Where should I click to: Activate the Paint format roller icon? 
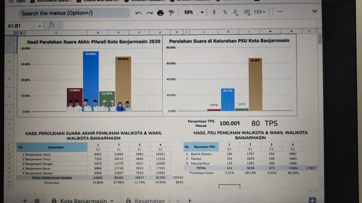click(x=171, y=13)
